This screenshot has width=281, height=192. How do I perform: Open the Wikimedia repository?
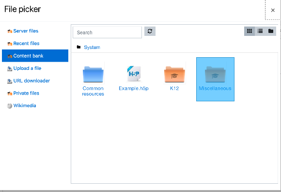click(25, 106)
